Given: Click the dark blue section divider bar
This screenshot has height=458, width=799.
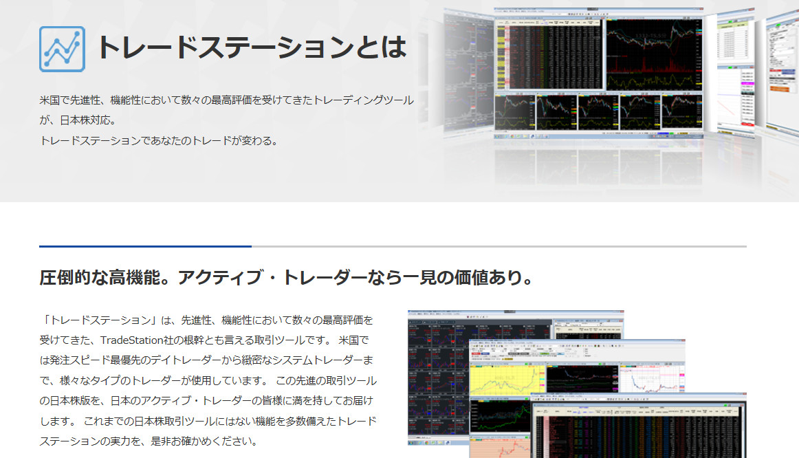Looking at the screenshot, I should coord(145,246).
